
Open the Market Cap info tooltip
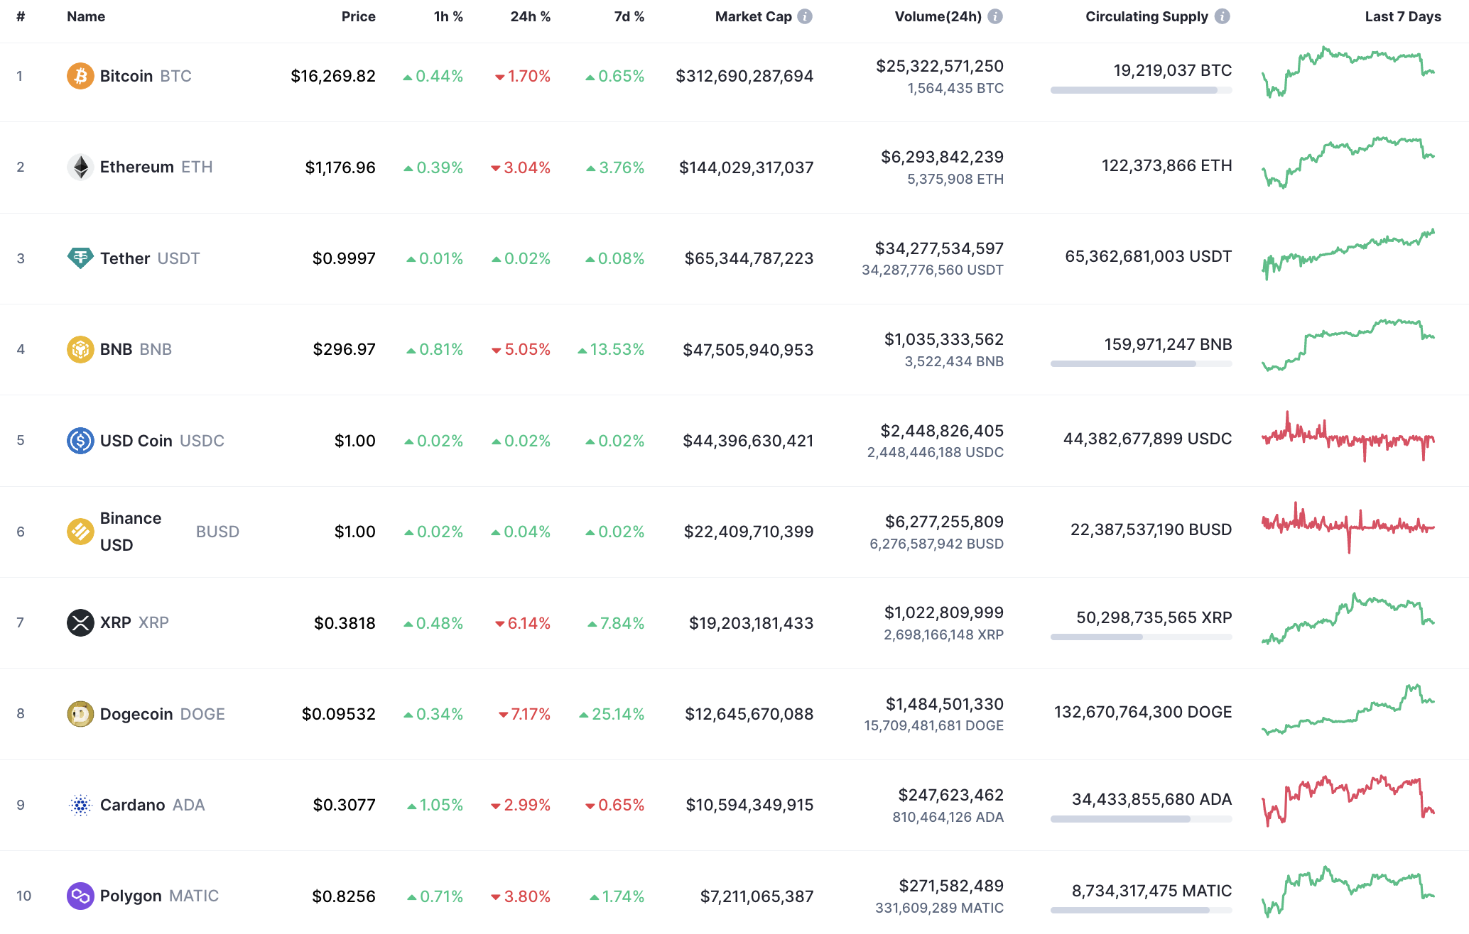(x=805, y=16)
